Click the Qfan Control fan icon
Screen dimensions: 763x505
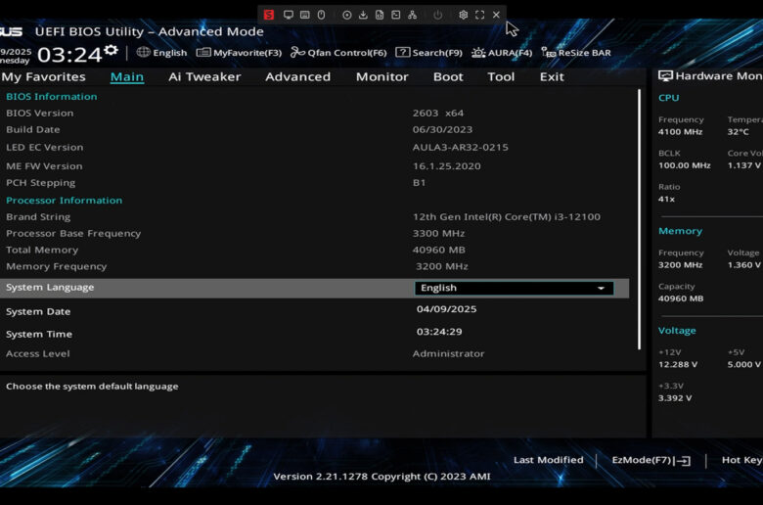tap(297, 52)
